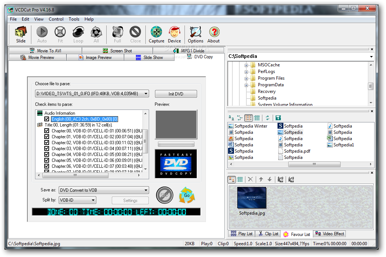The width and height of the screenshot is (386, 257).
Task: Click the move down arrow in favour panel
Action: pyautogui.click(x=269, y=180)
